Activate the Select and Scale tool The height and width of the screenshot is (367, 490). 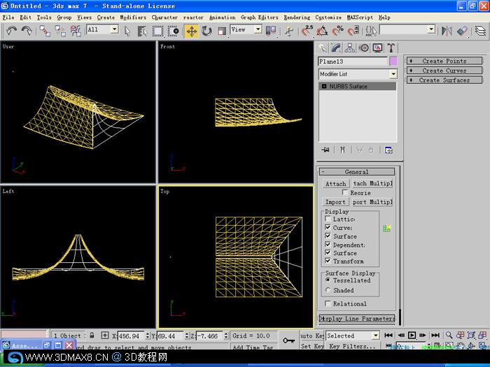(x=222, y=31)
